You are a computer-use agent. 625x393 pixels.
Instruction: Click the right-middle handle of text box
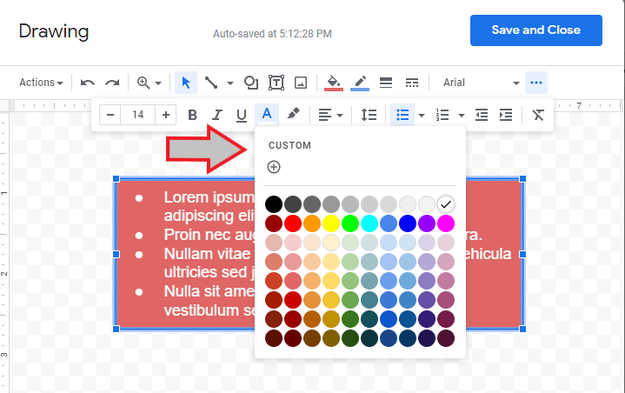click(x=522, y=254)
